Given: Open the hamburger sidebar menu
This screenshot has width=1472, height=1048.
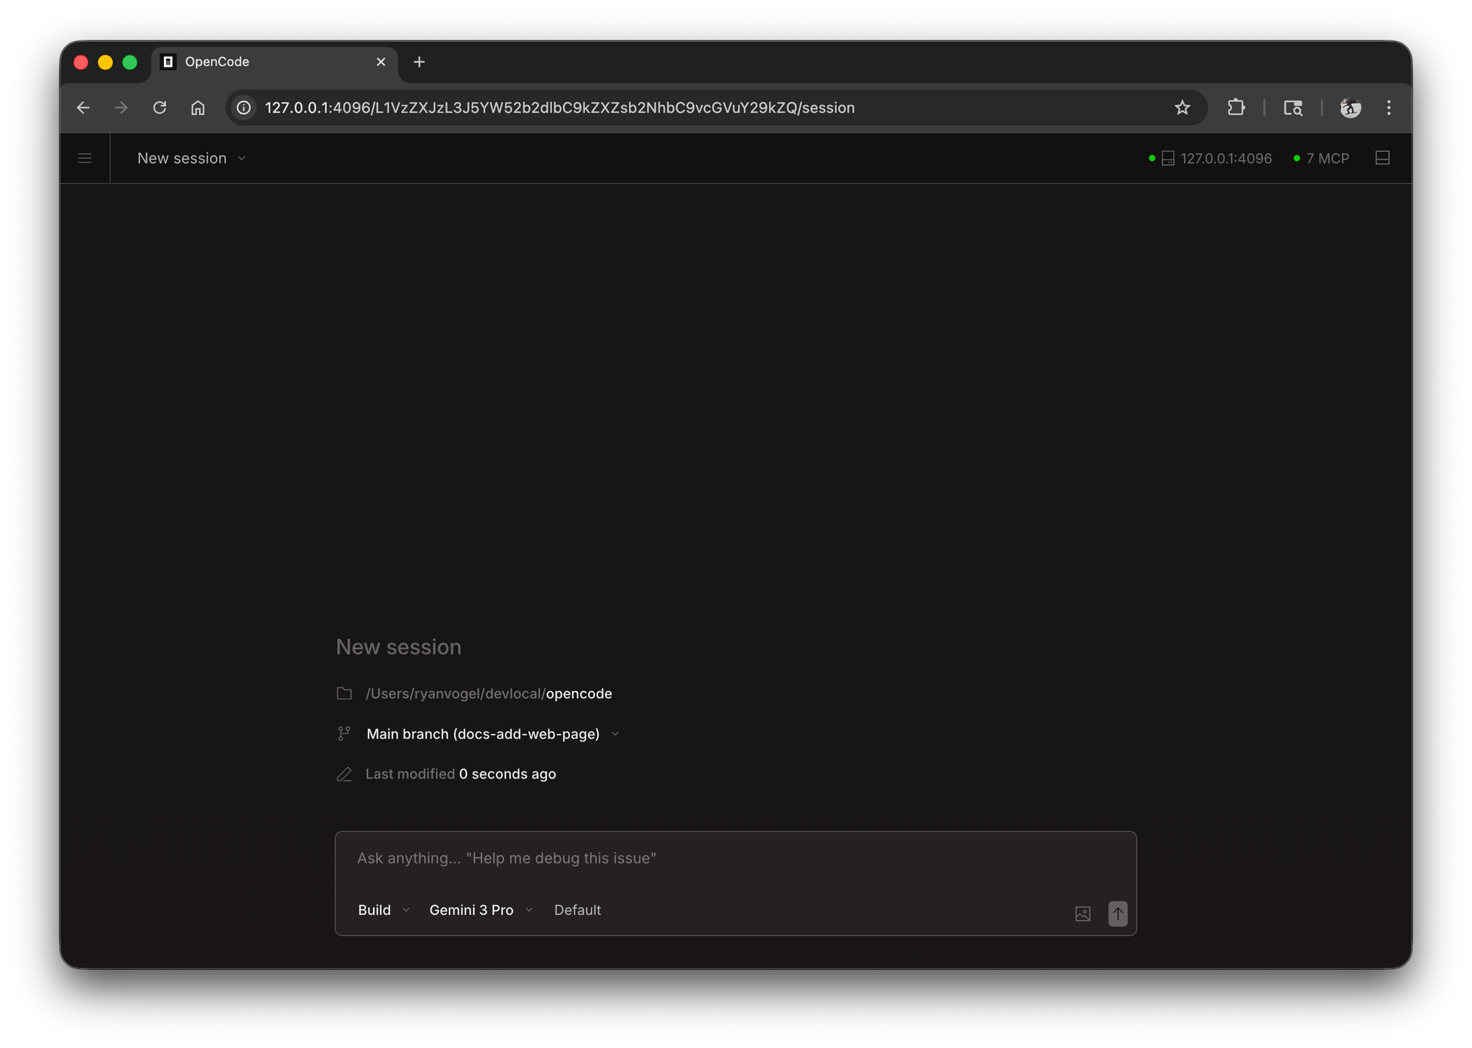Looking at the screenshot, I should click(84, 158).
